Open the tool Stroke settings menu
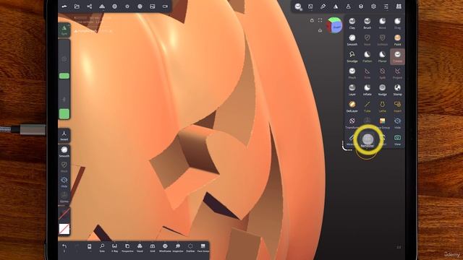 [x=310, y=6]
